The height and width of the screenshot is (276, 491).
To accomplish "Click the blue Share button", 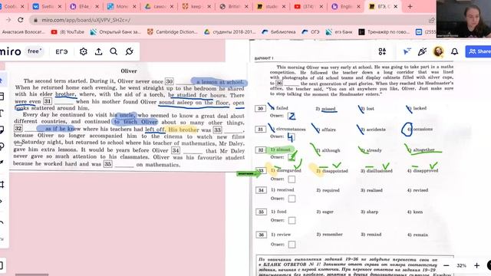I will coord(478,51).
